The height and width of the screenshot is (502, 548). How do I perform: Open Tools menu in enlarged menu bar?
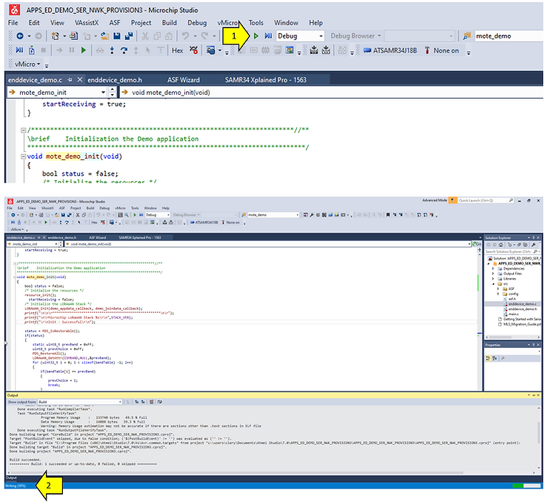point(255,23)
